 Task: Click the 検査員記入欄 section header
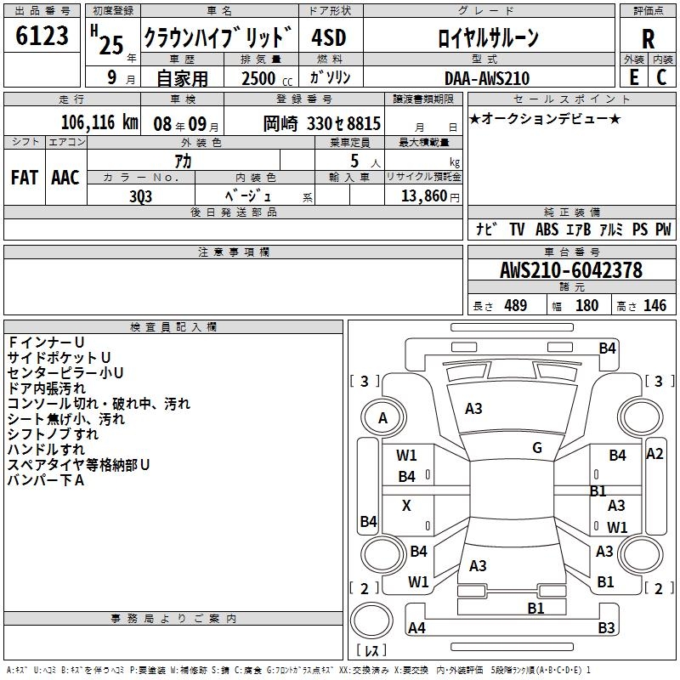click(x=173, y=327)
